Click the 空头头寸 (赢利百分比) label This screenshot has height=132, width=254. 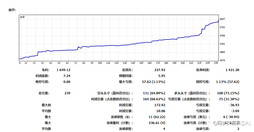(x=115, y=93)
